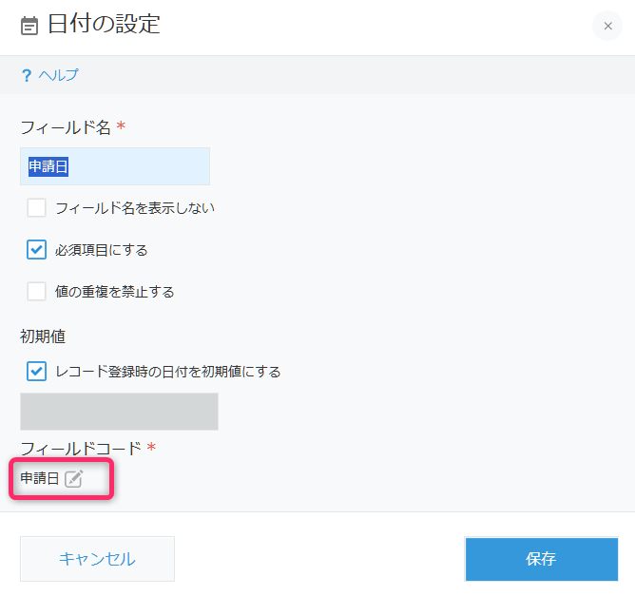Image resolution: width=635 pixels, height=596 pixels.
Task: Close the date settings dialog with X
Action: click(607, 26)
